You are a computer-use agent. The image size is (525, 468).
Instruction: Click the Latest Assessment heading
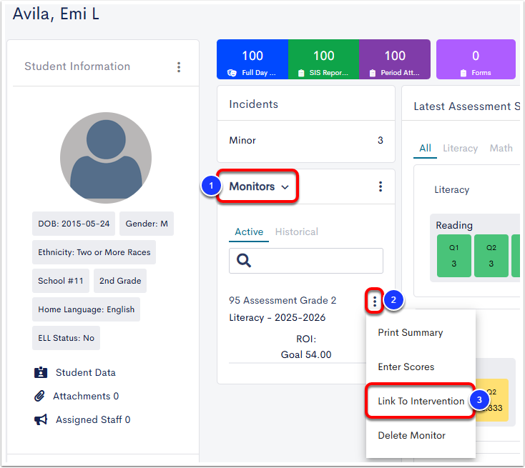[467, 106]
